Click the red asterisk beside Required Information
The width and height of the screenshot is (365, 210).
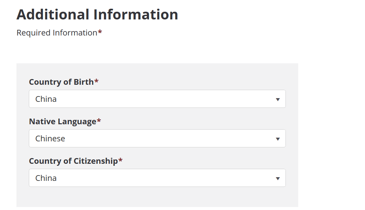pos(100,31)
